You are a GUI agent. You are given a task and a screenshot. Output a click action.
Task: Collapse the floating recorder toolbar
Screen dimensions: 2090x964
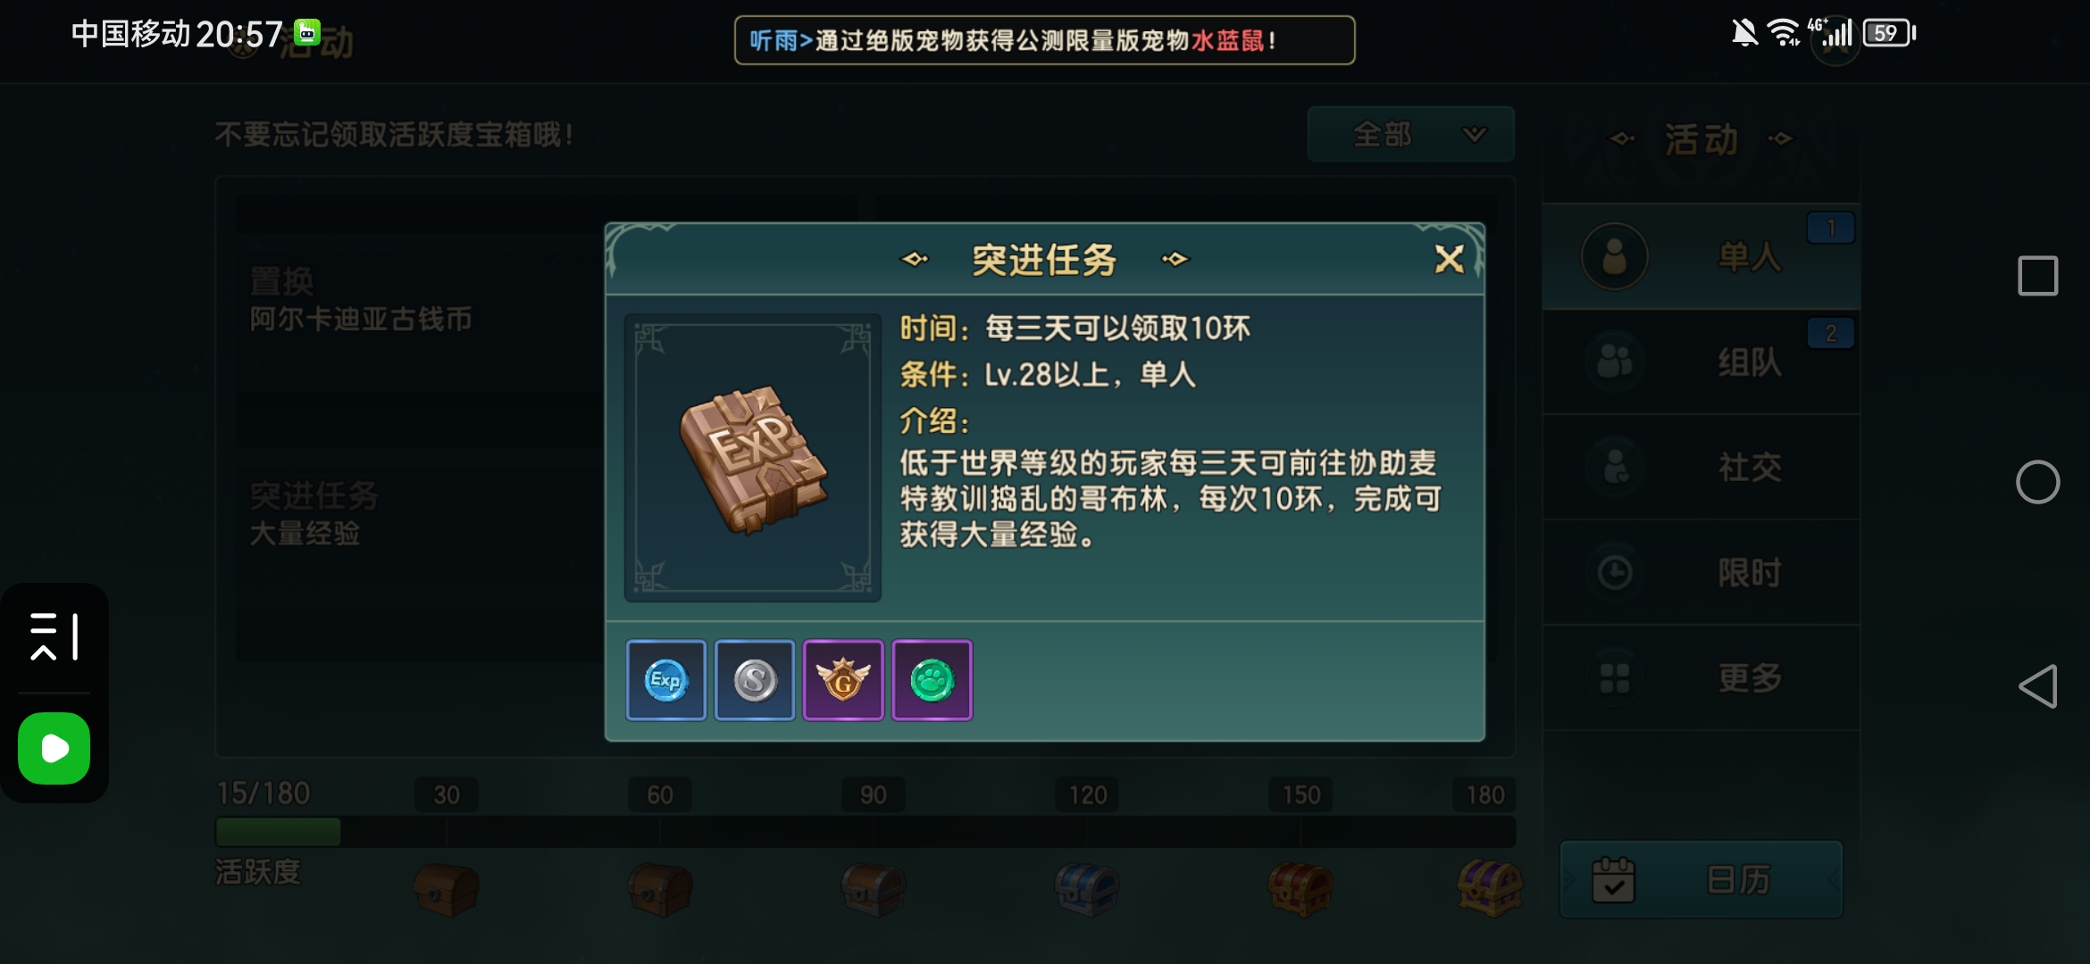point(54,636)
